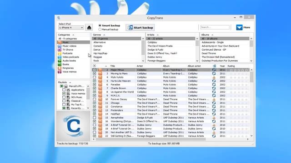Viewport: 291px width, 163px height.
Task: Select the All - 9 categories row
Action: click(x=74, y=38)
